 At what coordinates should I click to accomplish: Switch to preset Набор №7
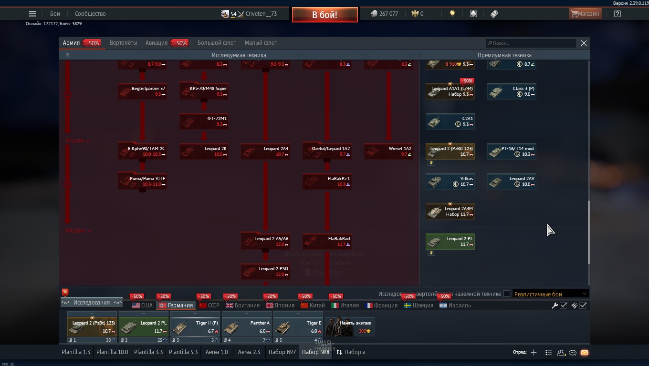tap(282, 352)
